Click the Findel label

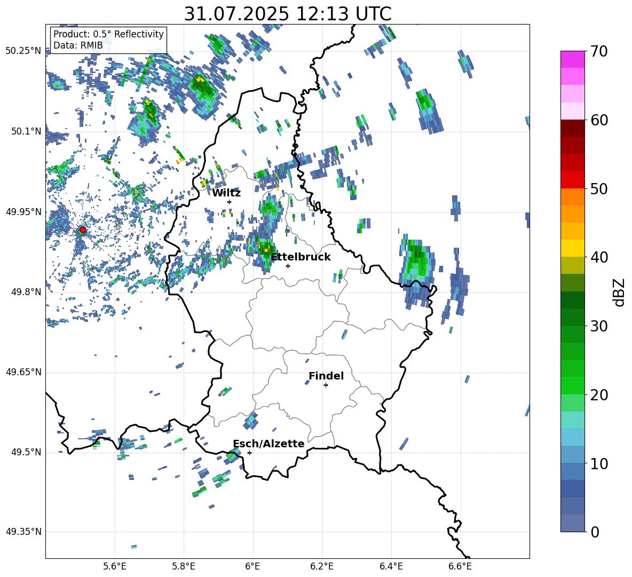point(326,376)
